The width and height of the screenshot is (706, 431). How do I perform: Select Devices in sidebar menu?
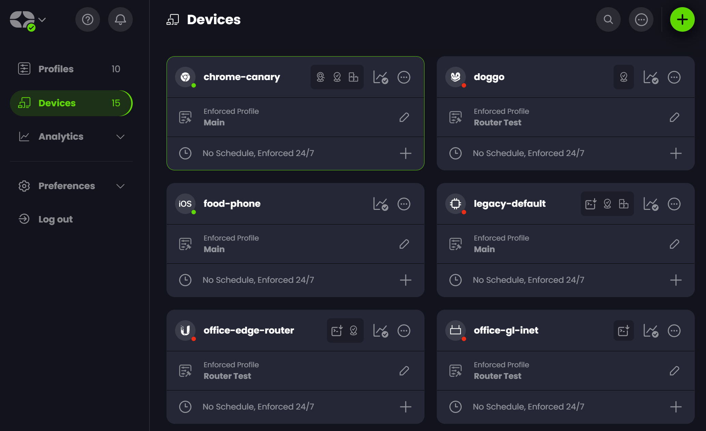(57, 103)
